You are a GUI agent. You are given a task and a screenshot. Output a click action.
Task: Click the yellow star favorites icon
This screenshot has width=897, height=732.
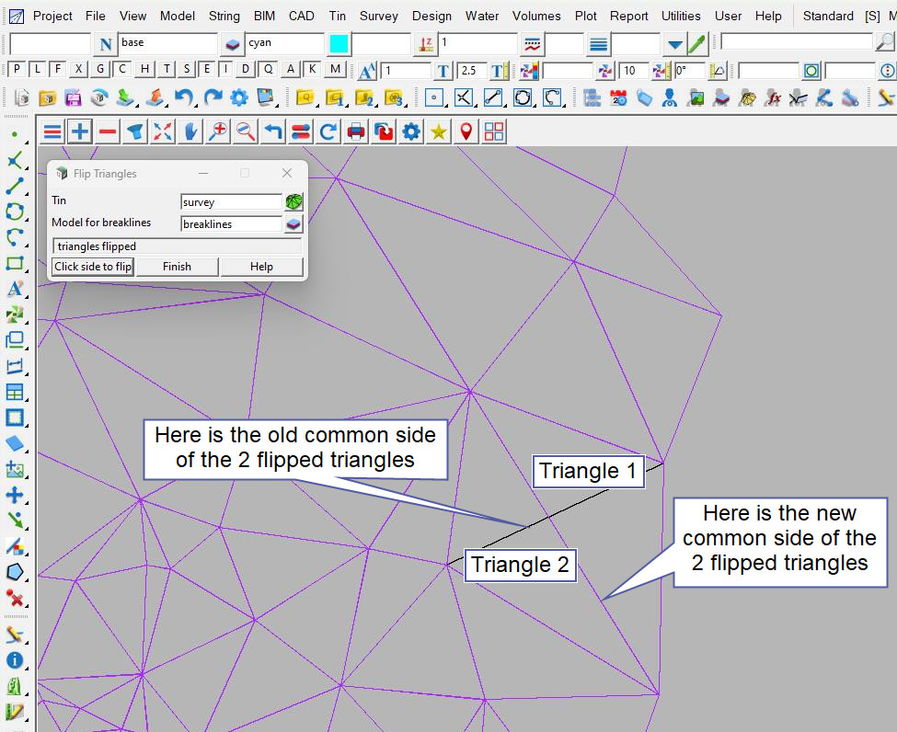(x=439, y=132)
